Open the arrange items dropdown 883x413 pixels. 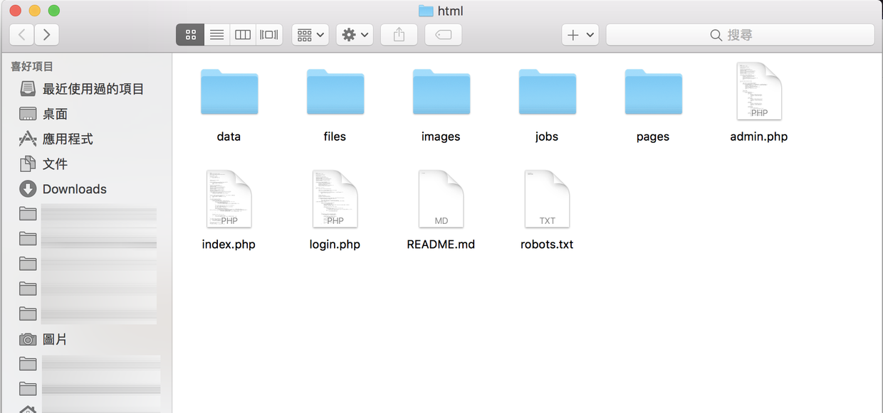coord(310,35)
